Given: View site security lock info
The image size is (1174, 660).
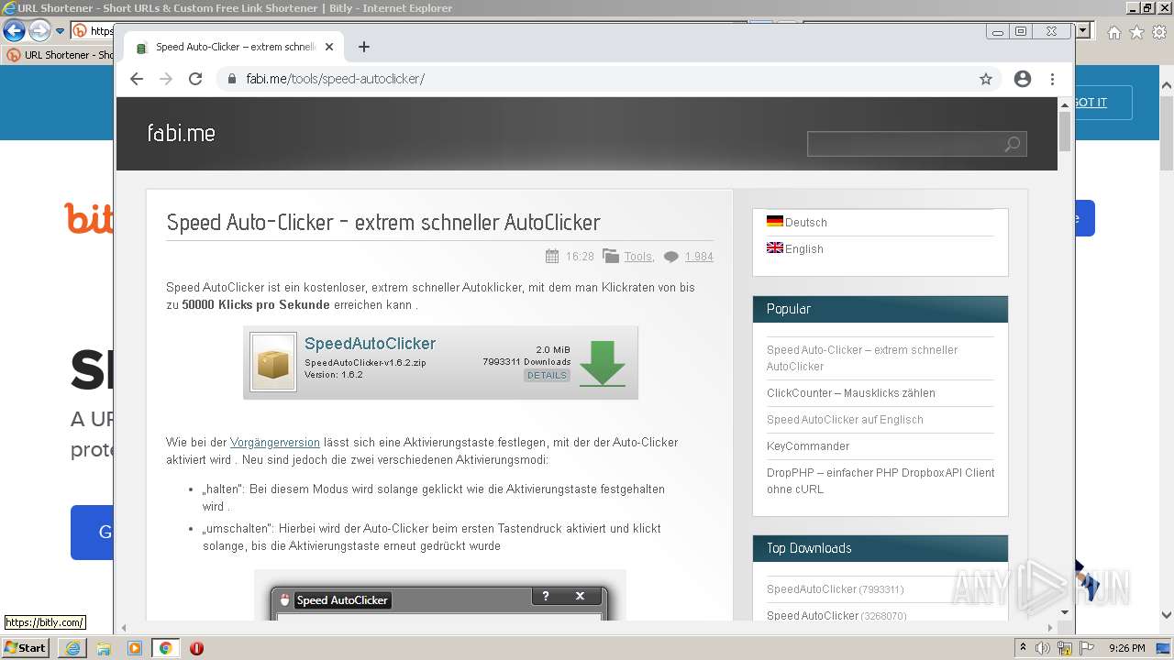Looking at the screenshot, I should 232,79.
